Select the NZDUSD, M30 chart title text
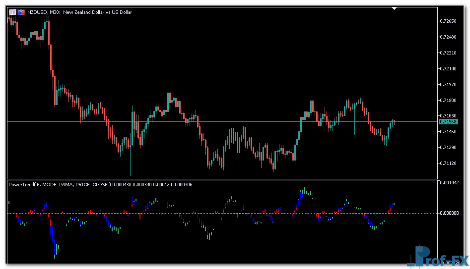470x269 pixels. pos(80,12)
